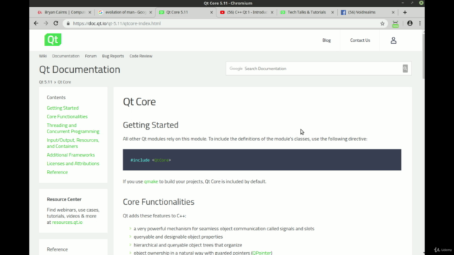This screenshot has width=454, height=255.
Task: Click the Getting Started heading
Action: (x=150, y=125)
